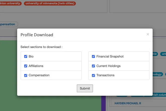Viewport: 166px width, 111px height.
Task: Close the Profile Download dialog
Action: [148, 34]
